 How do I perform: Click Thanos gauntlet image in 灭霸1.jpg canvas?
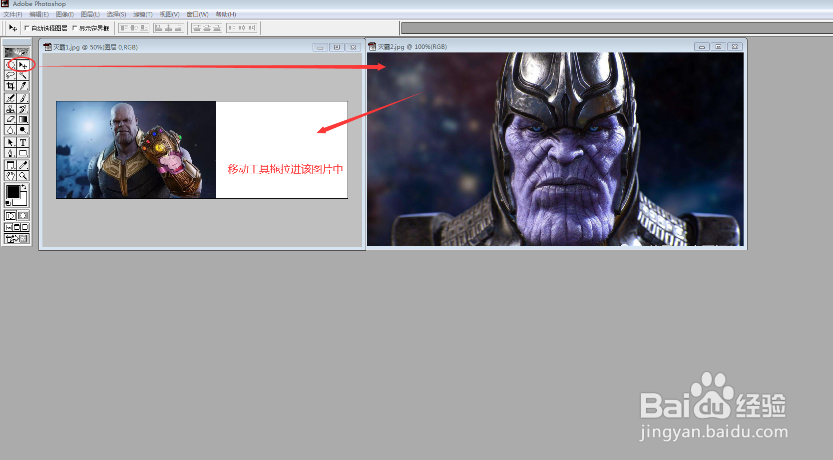tap(136, 150)
